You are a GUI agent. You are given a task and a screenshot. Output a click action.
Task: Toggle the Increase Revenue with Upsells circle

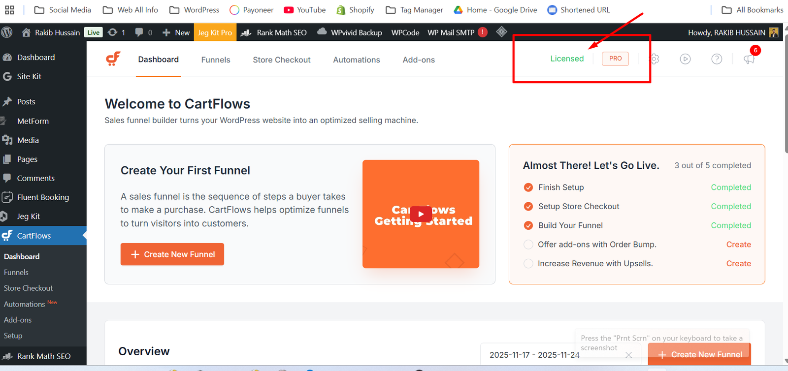tap(528, 264)
